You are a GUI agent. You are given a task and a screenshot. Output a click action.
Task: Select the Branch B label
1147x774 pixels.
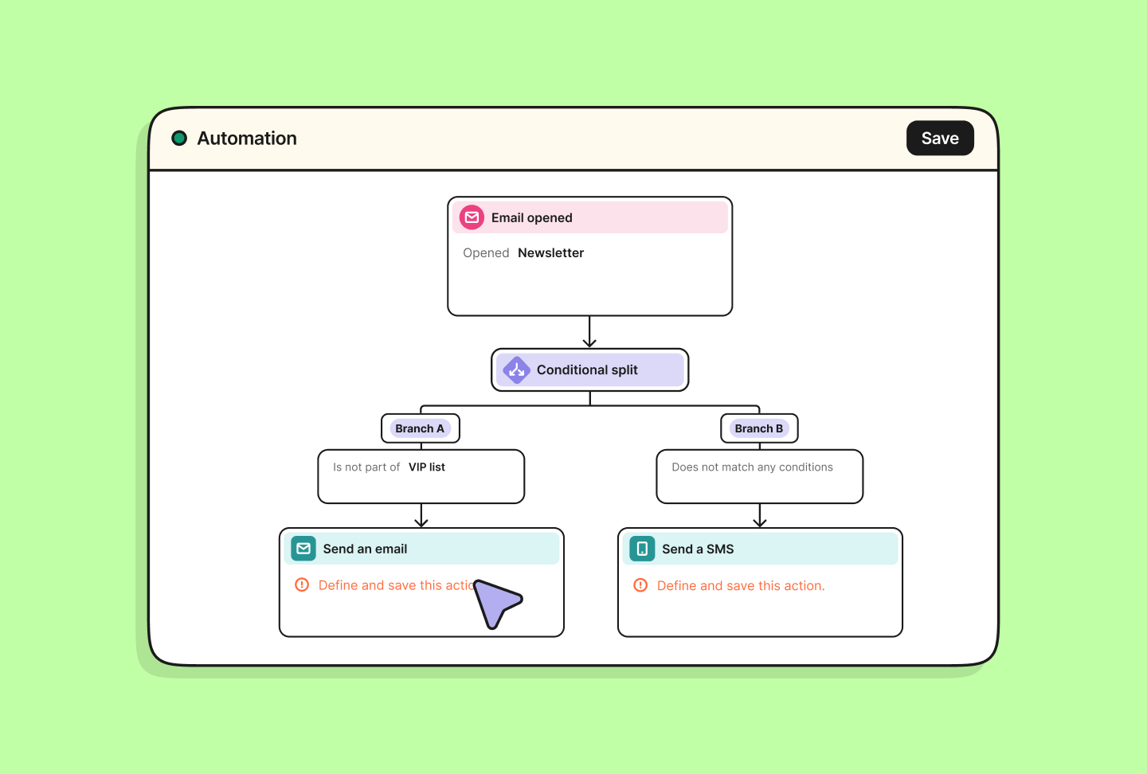pyautogui.click(x=759, y=428)
